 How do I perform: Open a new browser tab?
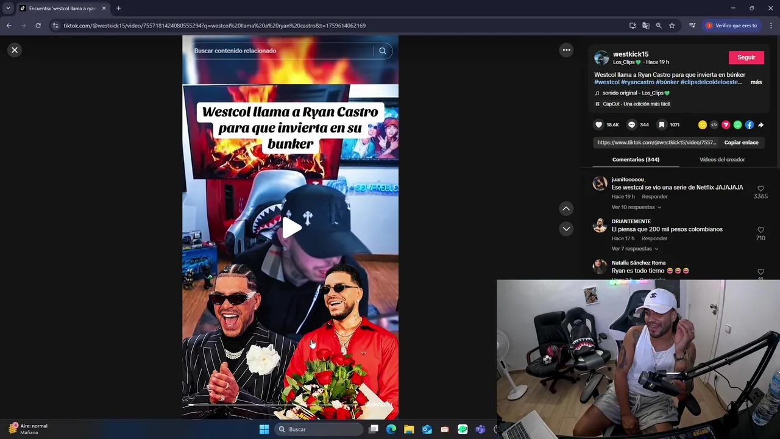click(x=118, y=9)
